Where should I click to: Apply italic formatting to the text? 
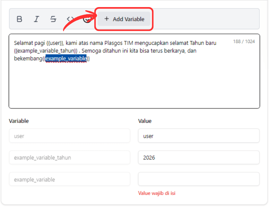click(36, 19)
